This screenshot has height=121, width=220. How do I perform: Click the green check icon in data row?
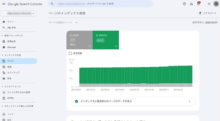coord(77,101)
